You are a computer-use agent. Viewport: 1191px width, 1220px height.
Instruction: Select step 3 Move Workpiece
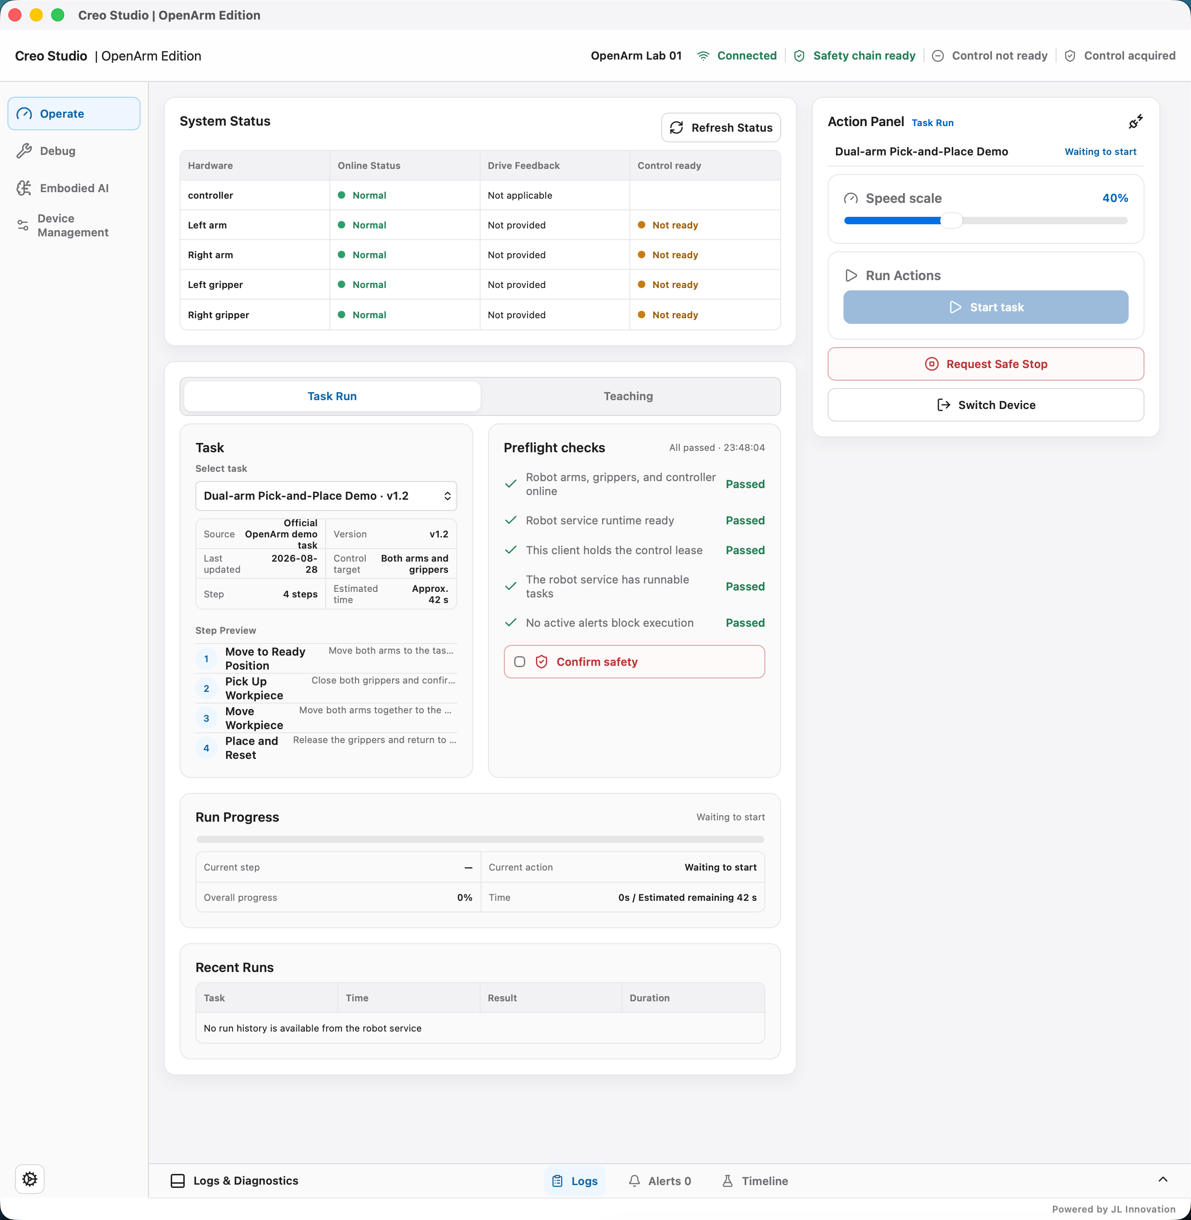pos(326,717)
